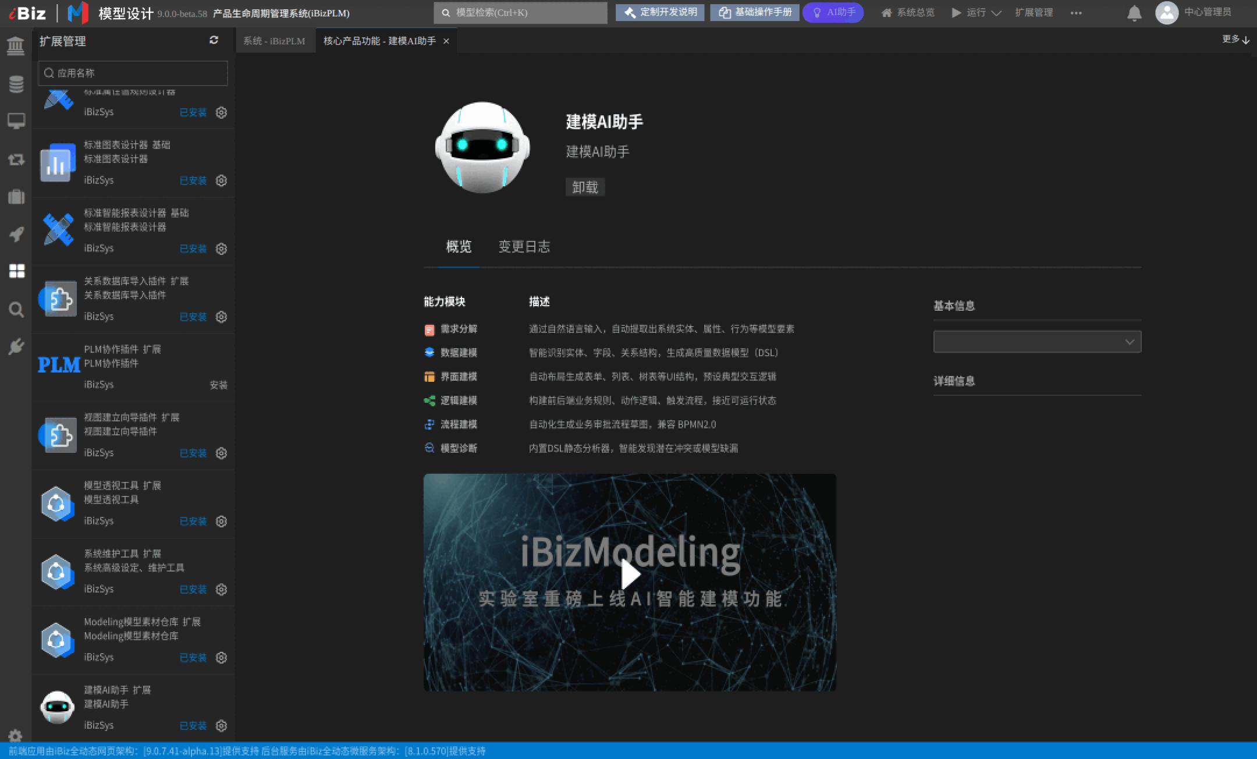Close the 建模AI助手 tab
The width and height of the screenshot is (1257, 759).
pos(446,41)
